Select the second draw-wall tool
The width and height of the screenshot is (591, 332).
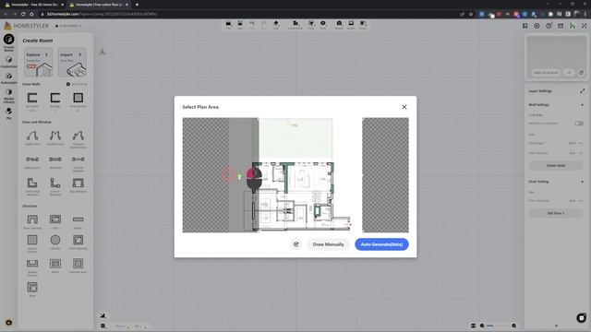(x=55, y=102)
